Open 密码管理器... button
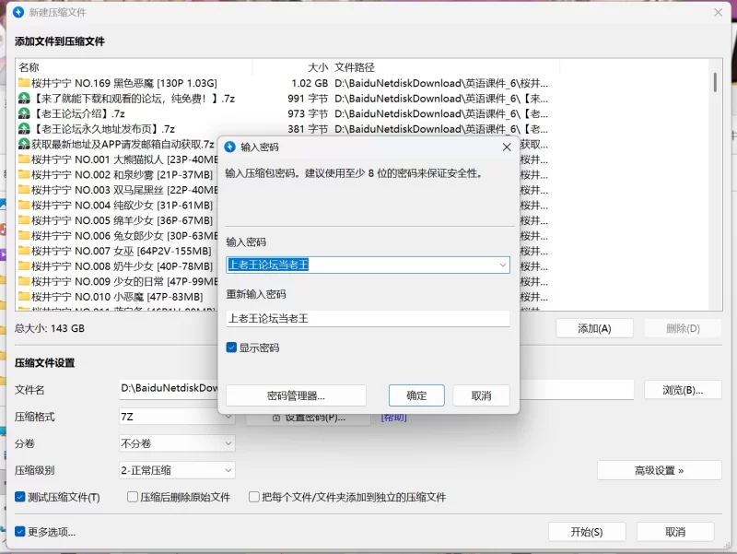The height and width of the screenshot is (554, 737). pyautogui.click(x=296, y=395)
